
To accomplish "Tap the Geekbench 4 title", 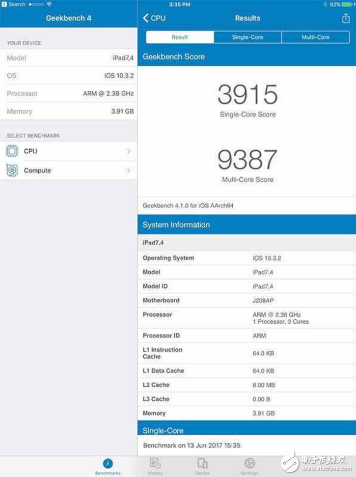I will (68, 18).
